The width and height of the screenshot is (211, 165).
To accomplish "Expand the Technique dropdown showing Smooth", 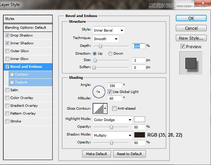I will coord(106,39).
